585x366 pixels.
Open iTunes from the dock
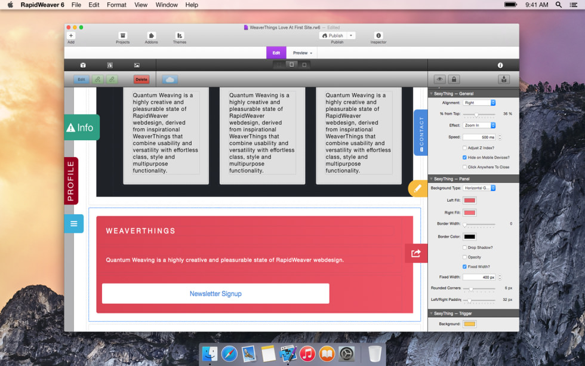pos(307,353)
